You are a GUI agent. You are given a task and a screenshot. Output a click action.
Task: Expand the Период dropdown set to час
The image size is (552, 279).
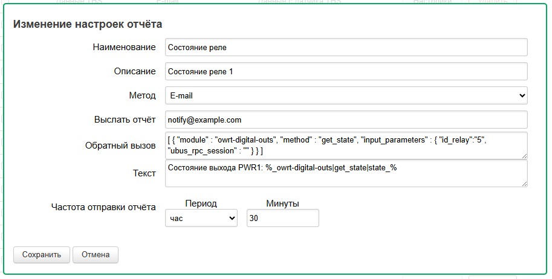201,219
